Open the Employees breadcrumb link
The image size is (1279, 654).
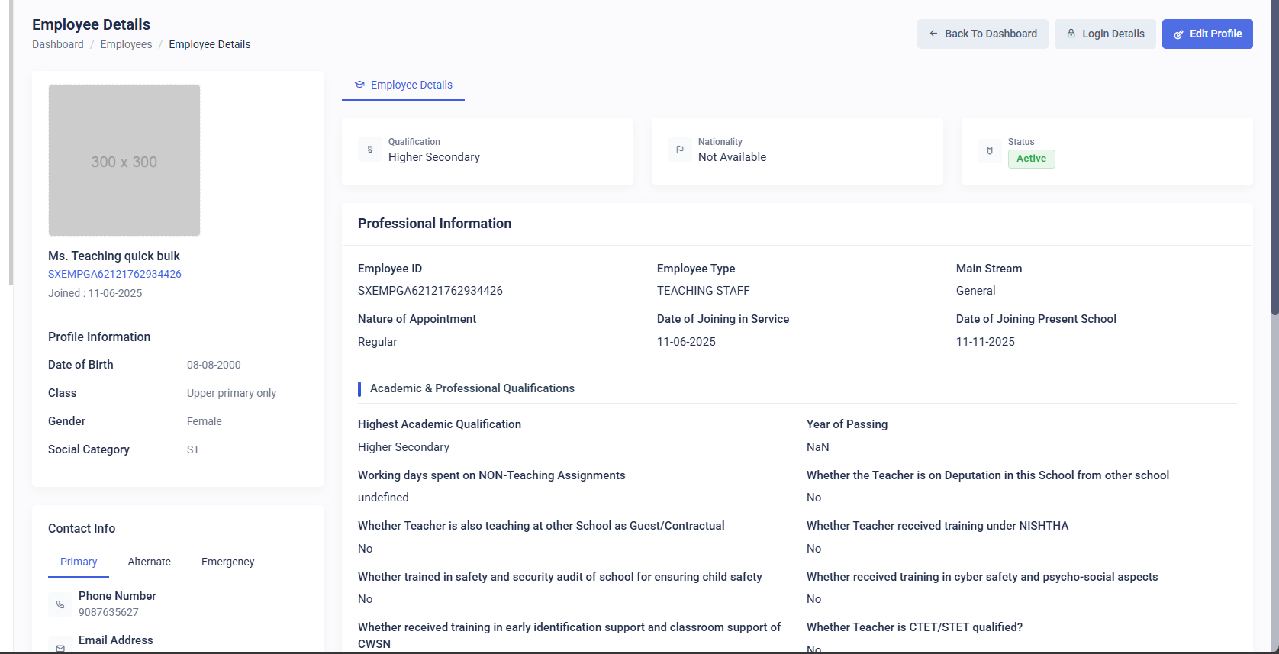click(x=126, y=44)
